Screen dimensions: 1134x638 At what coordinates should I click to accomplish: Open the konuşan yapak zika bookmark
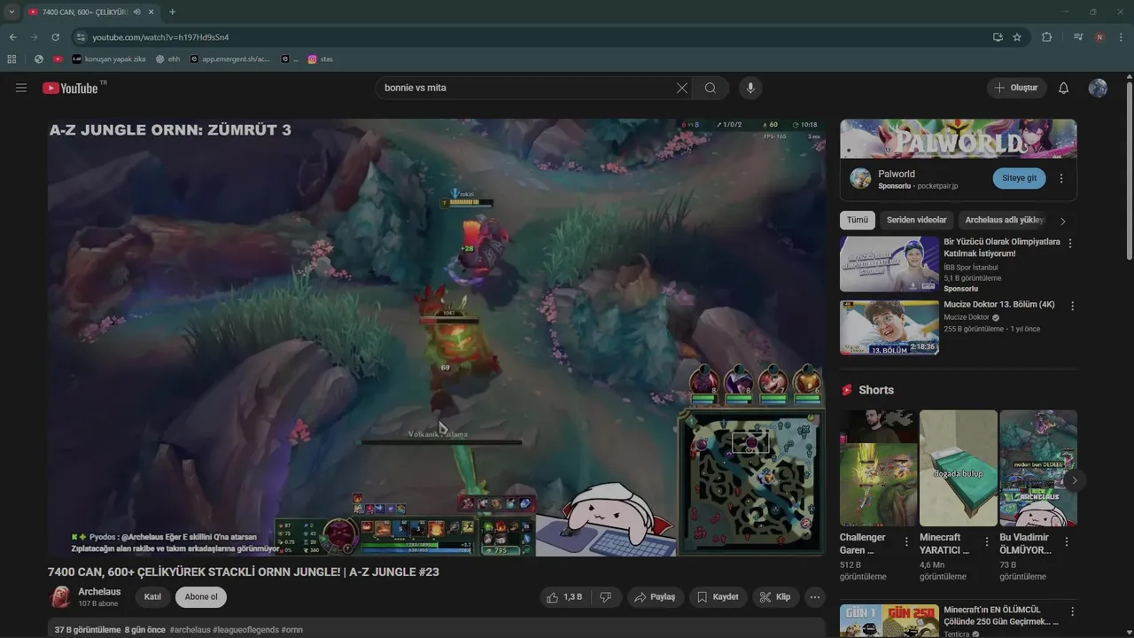pyautogui.click(x=108, y=59)
